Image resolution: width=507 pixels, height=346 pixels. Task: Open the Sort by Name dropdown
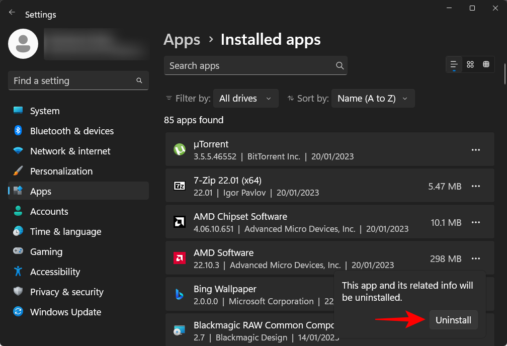[x=373, y=98]
